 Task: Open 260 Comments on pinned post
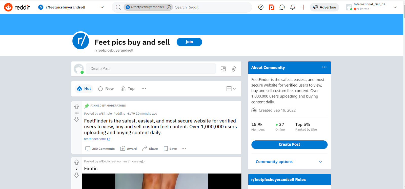(100, 149)
